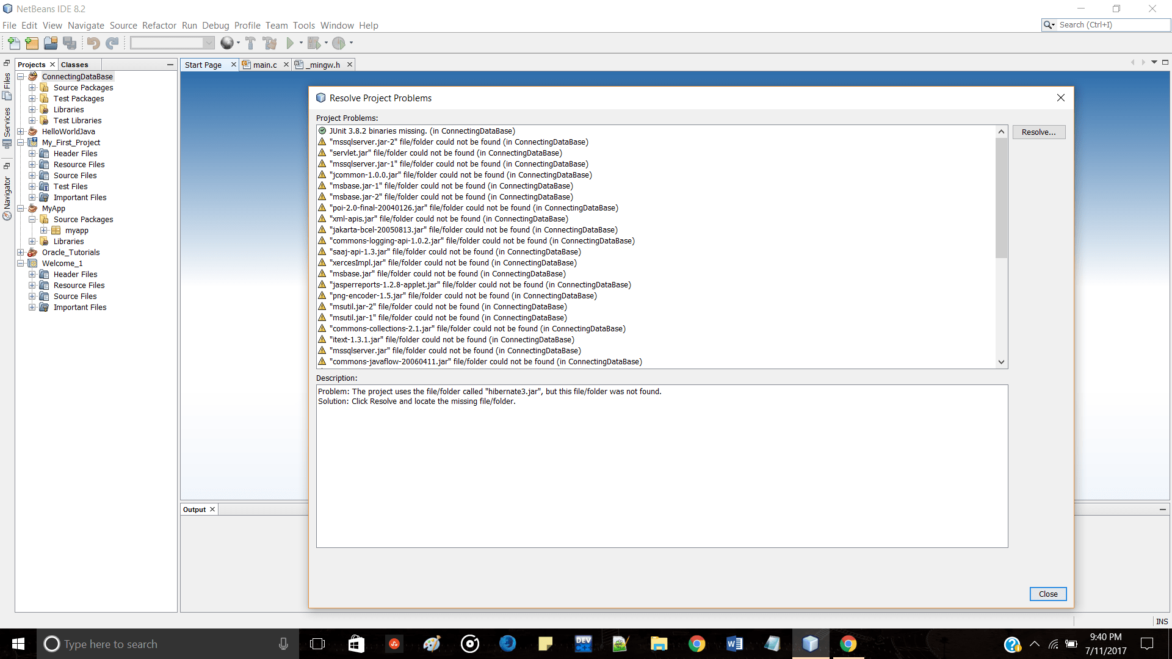
Task: Open a project with the Open Project icon
Action: (50, 43)
